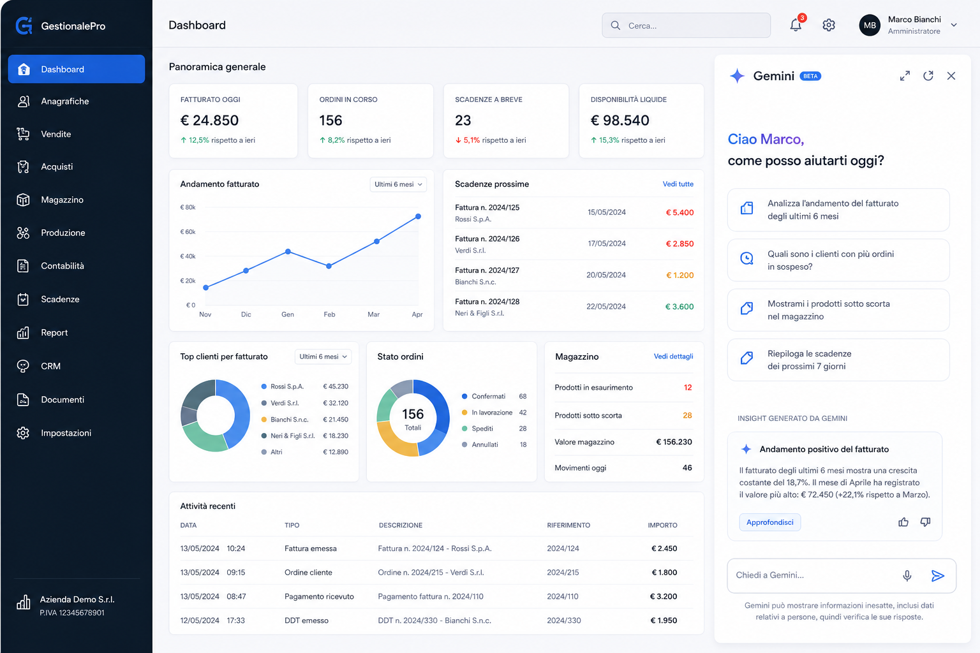Open the notifications bell
Image resolution: width=980 pixels, height=653 pixels.
click(796, 25)
